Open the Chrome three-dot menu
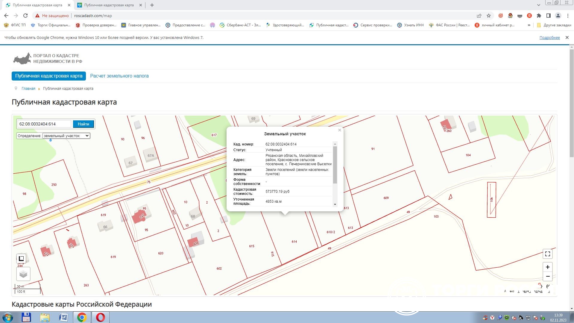Screen dimensions: 574x323 pyautogui.click(x=568, y=16)
